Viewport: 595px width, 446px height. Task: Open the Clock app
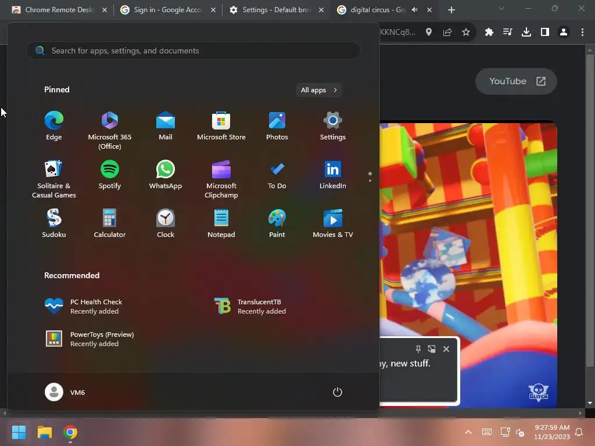[166, 224]
